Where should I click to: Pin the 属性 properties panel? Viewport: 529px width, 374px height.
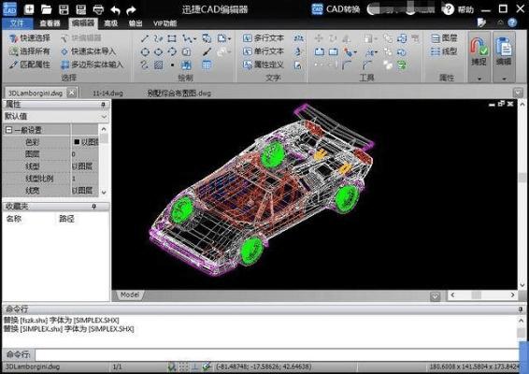coord(103,105)
